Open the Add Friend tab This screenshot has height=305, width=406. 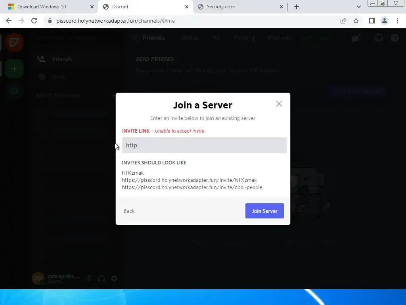(x=315, y=38)
